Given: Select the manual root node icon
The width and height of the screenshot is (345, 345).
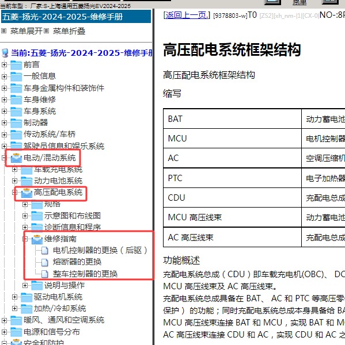Looking at the screenshot, I should tap(5, 53).
